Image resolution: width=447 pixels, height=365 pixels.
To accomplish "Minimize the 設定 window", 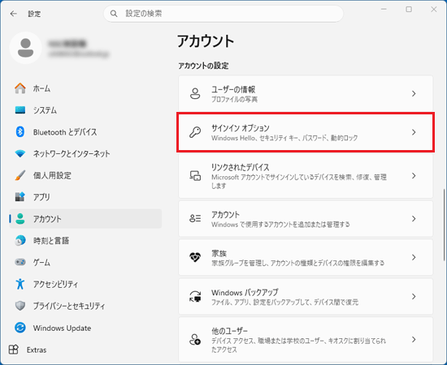I will pos(384,10).
